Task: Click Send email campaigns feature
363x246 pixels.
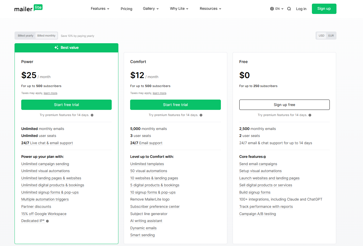Action: pyautogui.click(x=258, y=164)
